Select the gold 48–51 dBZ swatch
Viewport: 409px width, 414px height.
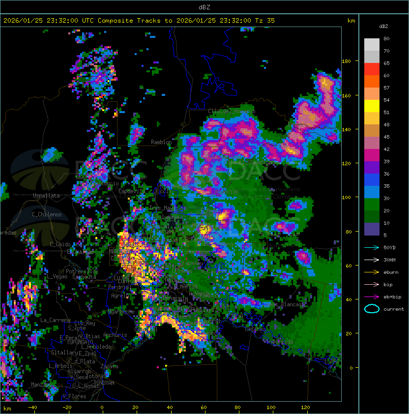372,118
